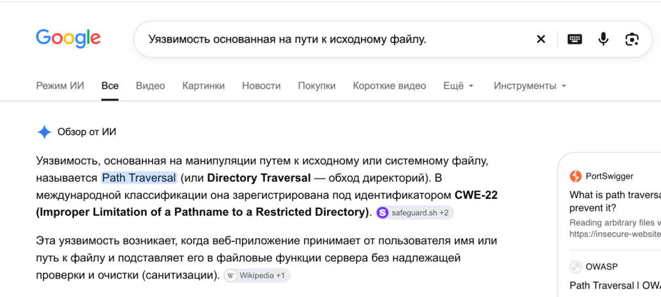Select the Все tab
The height and width of the screenshot is (297, 661).
pyautogui.click(x=110, y=86)
